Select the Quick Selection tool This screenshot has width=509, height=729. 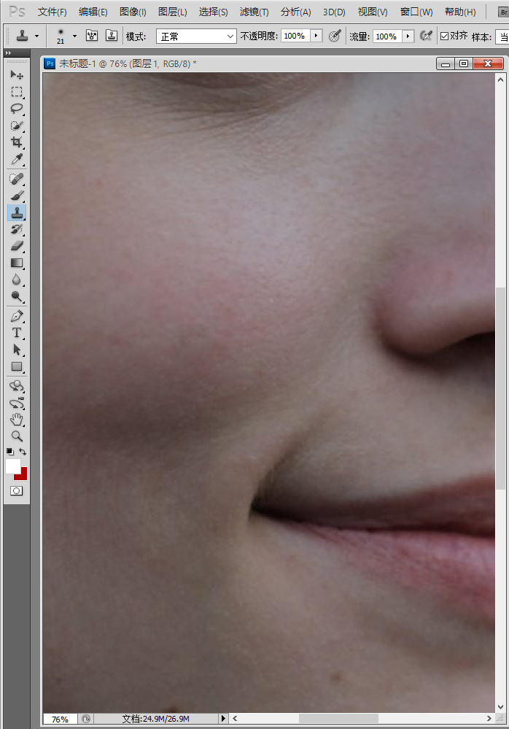tap(17, 126)
